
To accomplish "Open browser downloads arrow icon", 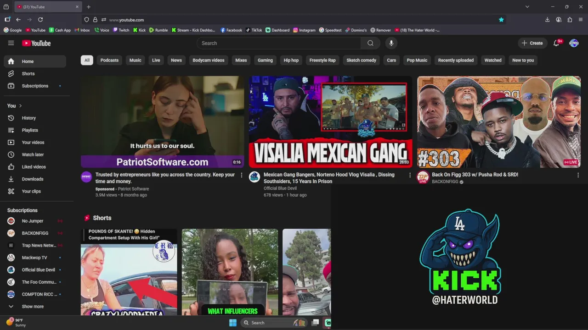I will coord(547,20).
